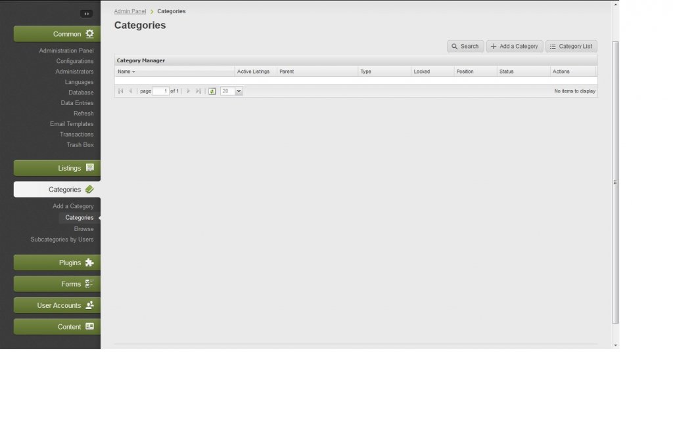Open Languages link
Image resolution: width=673 pixels, height=426 pixels.
pos(79,82)
